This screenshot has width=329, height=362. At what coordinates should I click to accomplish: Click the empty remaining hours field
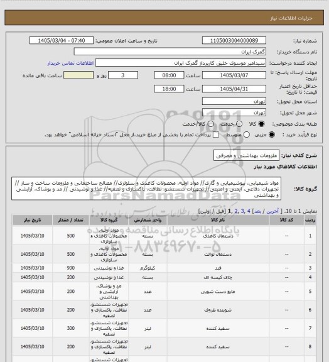tap(78, 75)
